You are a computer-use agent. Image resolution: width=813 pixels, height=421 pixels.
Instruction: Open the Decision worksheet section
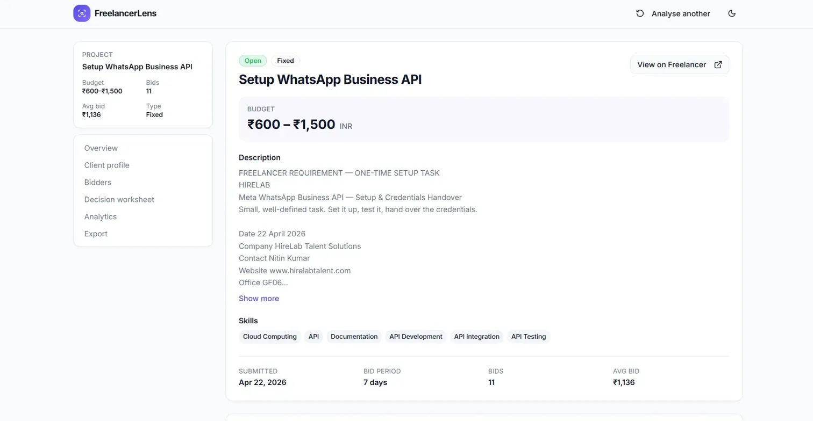click(x=119, y=200)
